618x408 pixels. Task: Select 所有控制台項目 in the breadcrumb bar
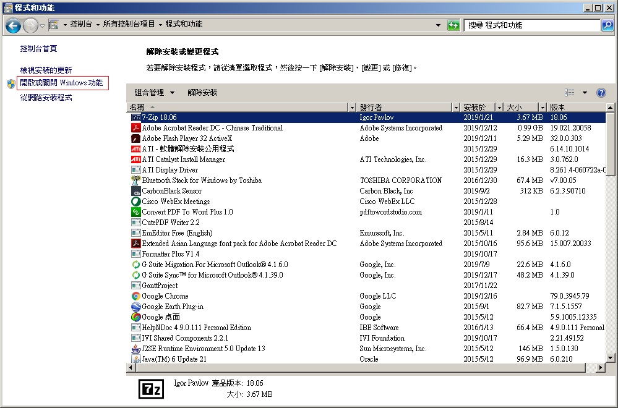[127, 25]
